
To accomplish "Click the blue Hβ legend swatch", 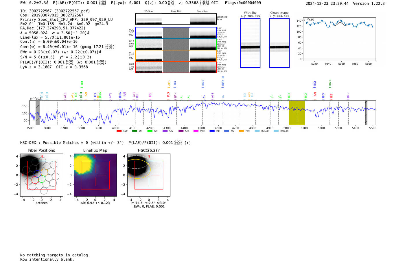I will coord(212,131).
